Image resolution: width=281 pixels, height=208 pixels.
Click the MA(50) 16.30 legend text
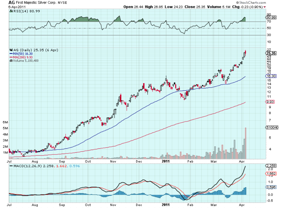coord(23,54)
